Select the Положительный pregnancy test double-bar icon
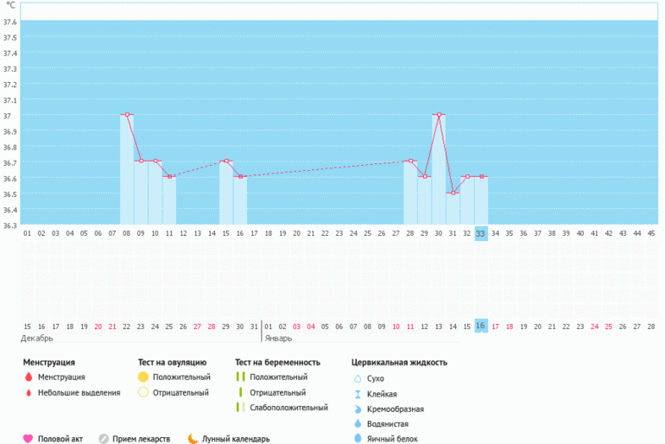Viewport: 665px width, 444px height. 240,377
